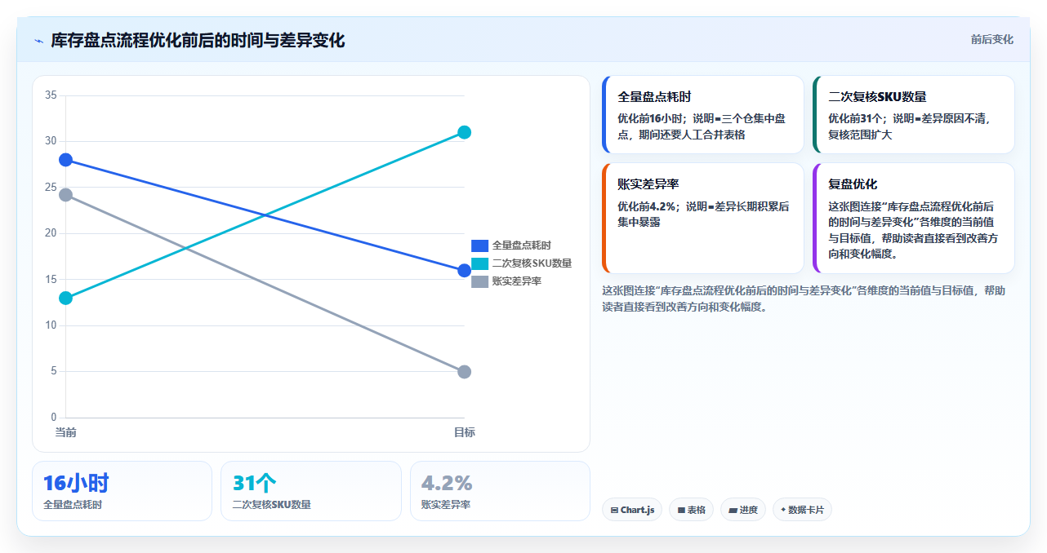The width and height of the screenshot is (1047, 553).
Task: Click the 当前 x-axis label
Action: click(x=65, y=432)
